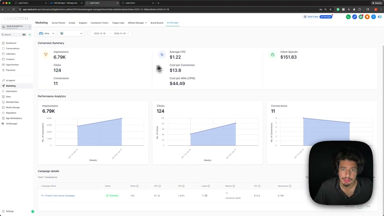This screenshot has width=384, height=216.
Task: Open the ad account dropdown next to Meta
Action: (x=71, y=33)
